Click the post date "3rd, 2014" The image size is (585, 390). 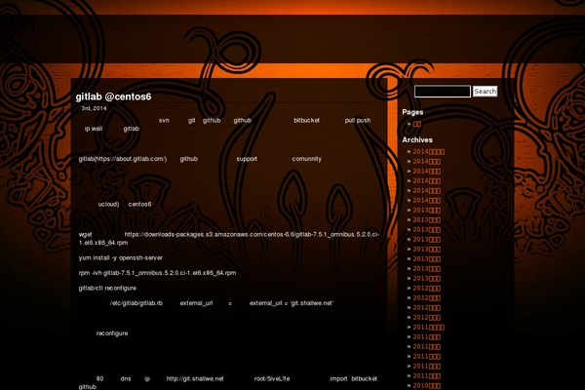click(94, 108)
